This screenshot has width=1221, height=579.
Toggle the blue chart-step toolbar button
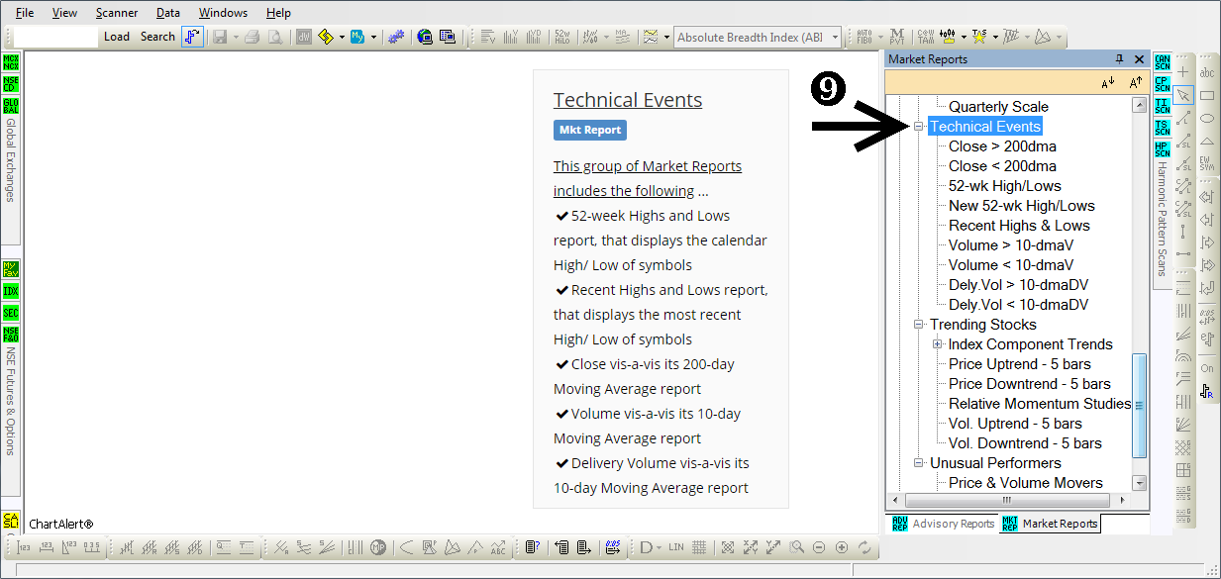tap(192, 37)
